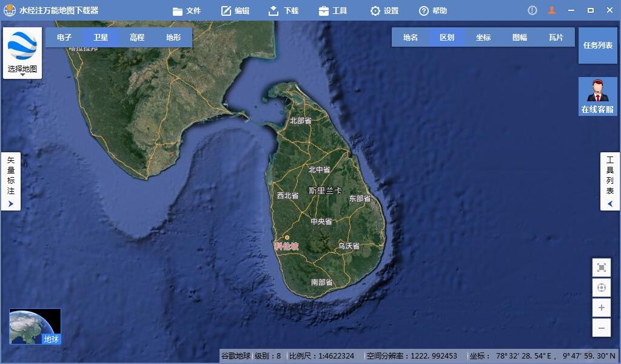
Task: Click the locate/center map icon
Action: (601, 288)
